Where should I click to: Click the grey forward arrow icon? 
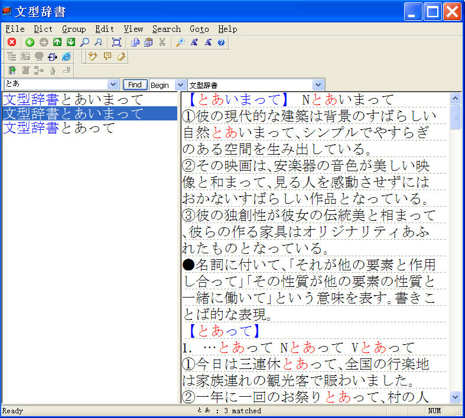click(44, 43)
